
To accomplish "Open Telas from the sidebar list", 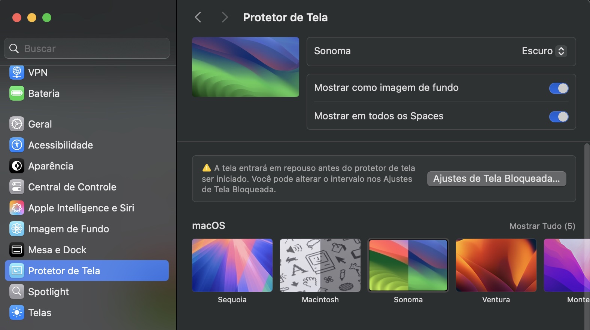I will (x=39, y=312).
